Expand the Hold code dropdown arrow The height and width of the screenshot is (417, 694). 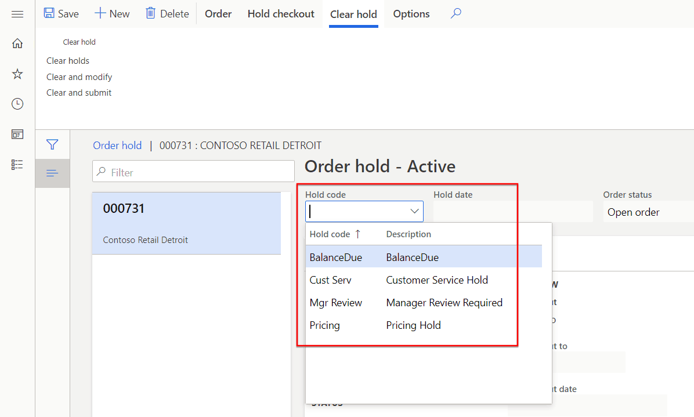pos(414,211)
